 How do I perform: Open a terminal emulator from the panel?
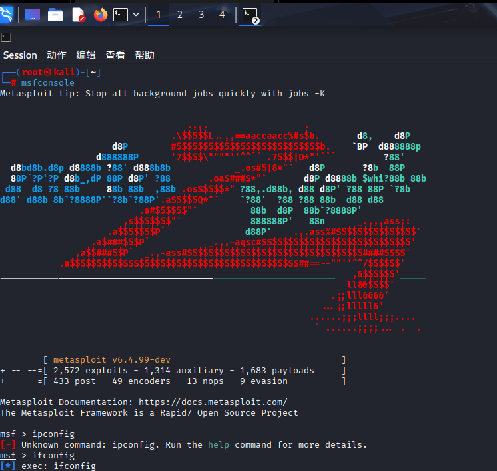click(x=121, y=15)
